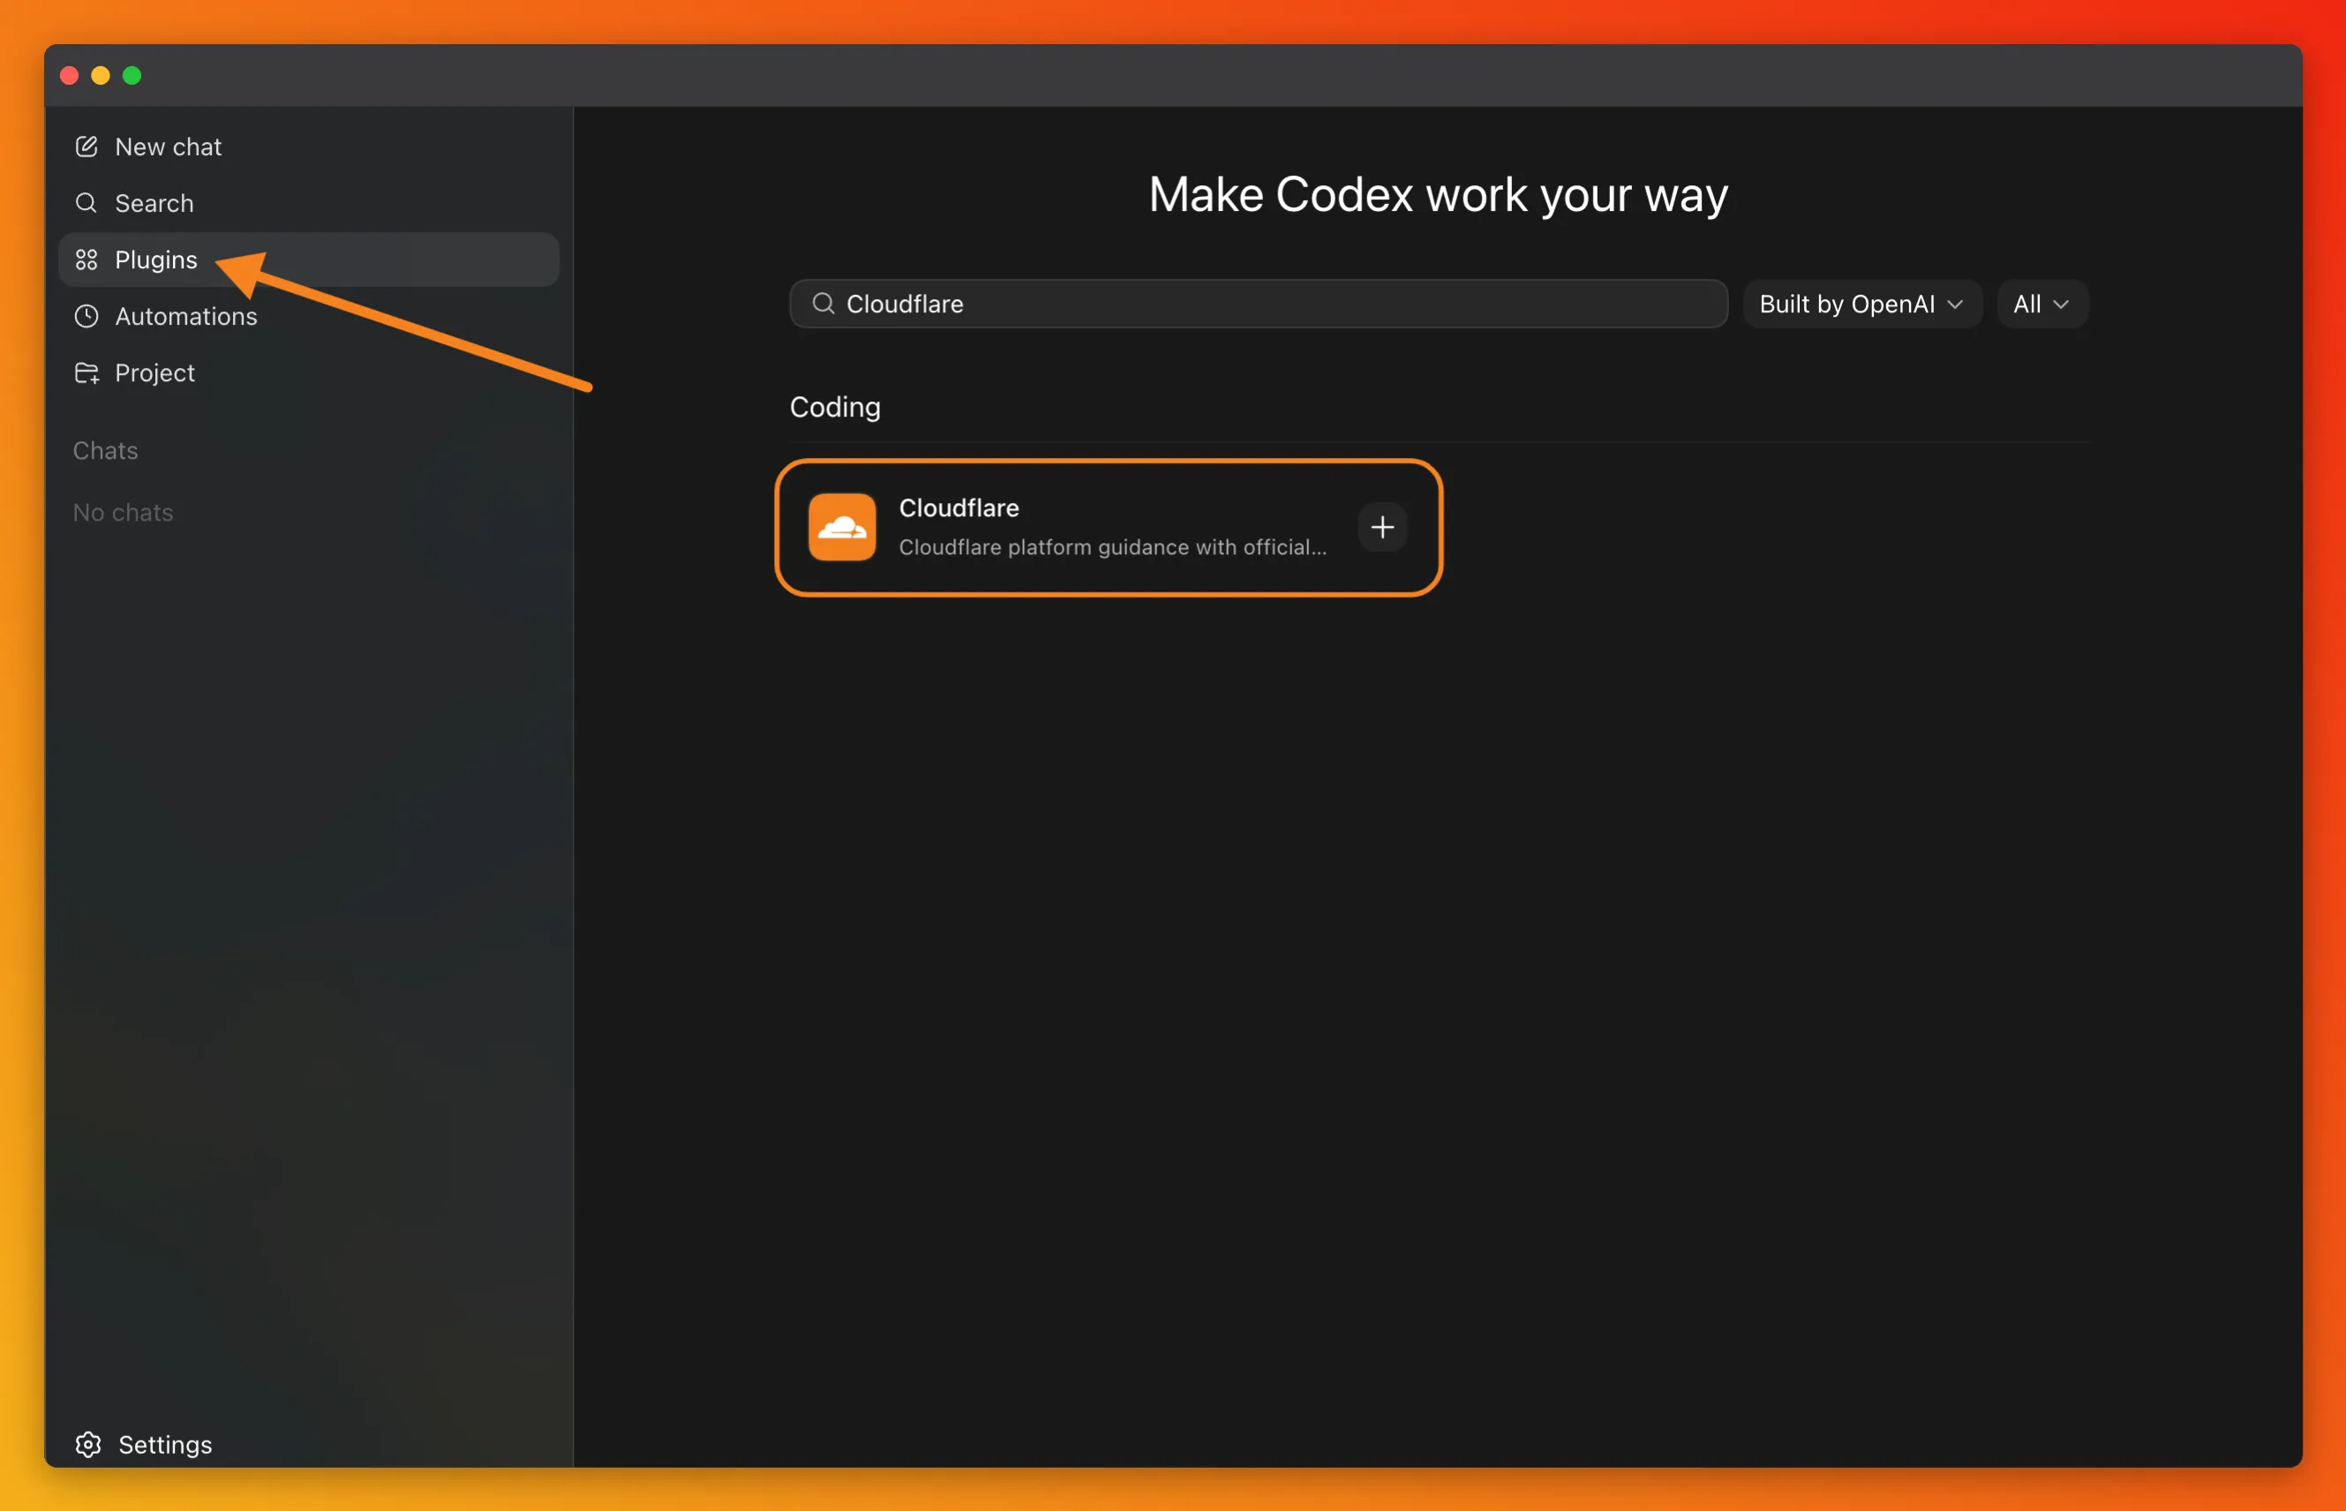Open the Cloudflare plugin title

959,508
